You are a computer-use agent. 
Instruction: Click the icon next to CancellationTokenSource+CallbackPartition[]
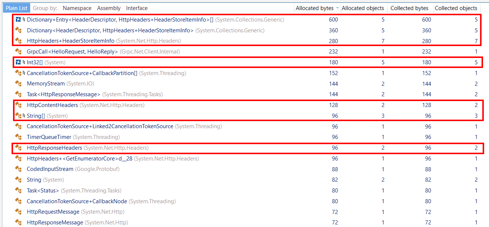pyautogui.click(x=18, y=73)
